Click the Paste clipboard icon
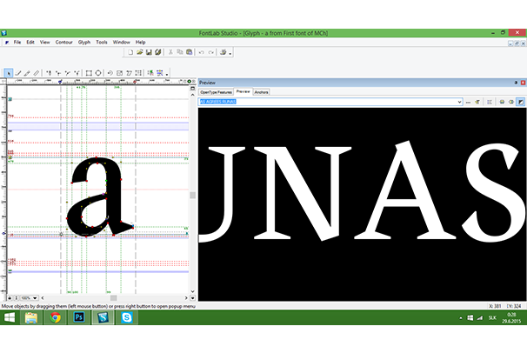Screen dimensions: 527x353 pos(189,52)
